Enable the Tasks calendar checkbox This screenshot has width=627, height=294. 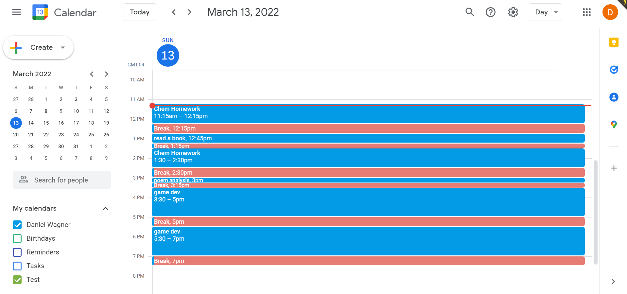[17, 266]
